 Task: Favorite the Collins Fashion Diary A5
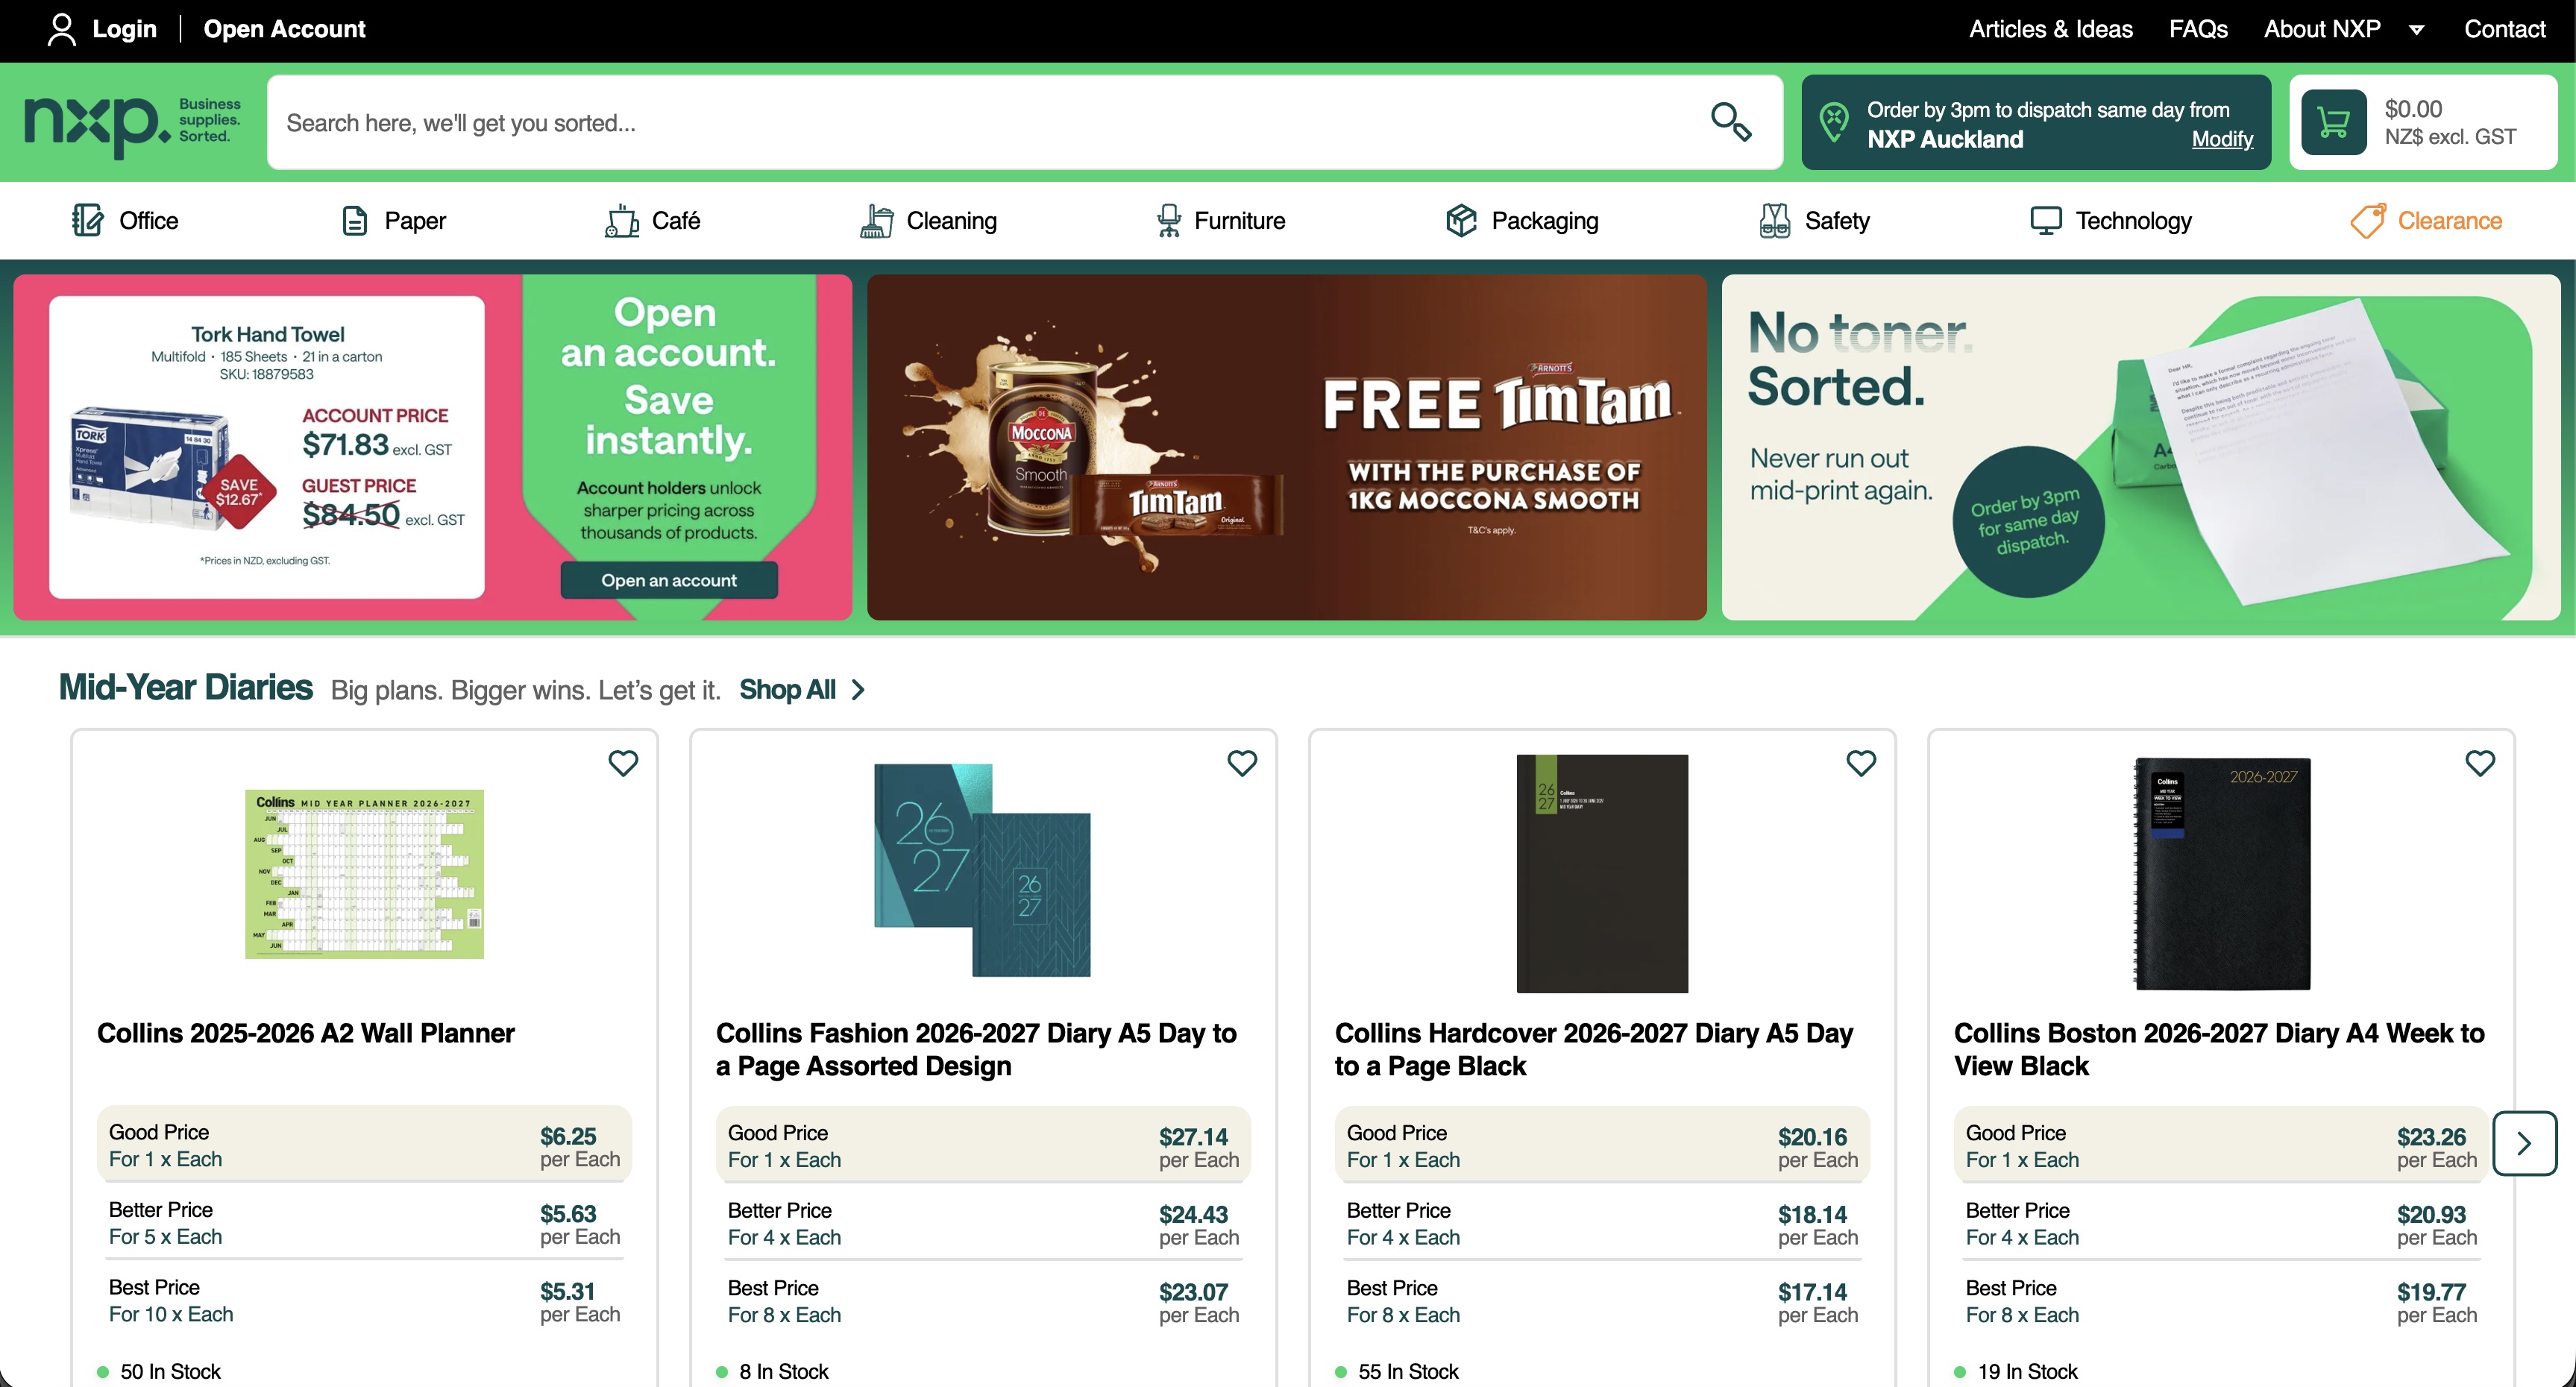point(1242,763)
